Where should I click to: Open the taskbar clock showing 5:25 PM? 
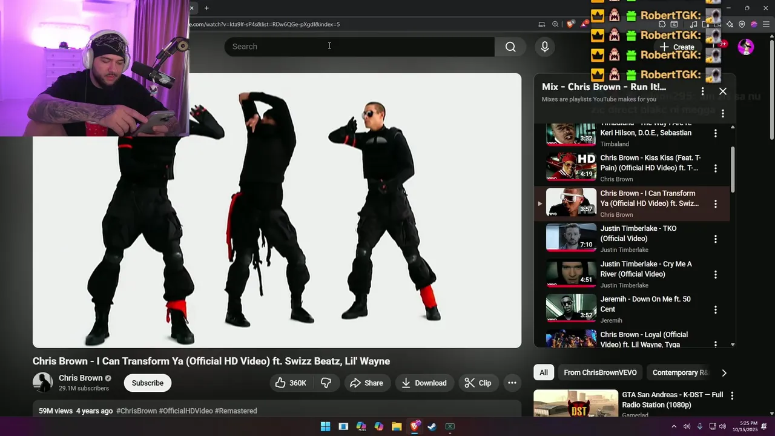click(745, 426)
